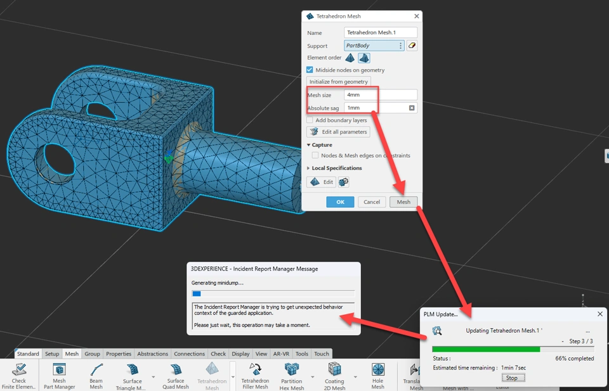
Task: Switch to the Mesh tab
Action: pos(72,354)
